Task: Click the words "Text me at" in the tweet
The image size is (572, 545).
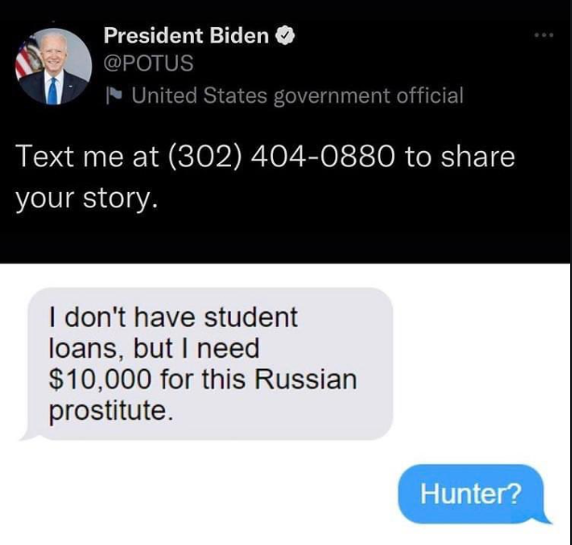Action: (88, 157)
